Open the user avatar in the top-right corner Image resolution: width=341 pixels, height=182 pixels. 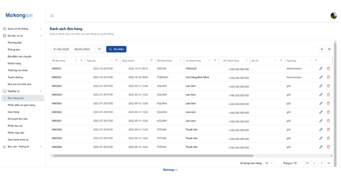point(333,15)
